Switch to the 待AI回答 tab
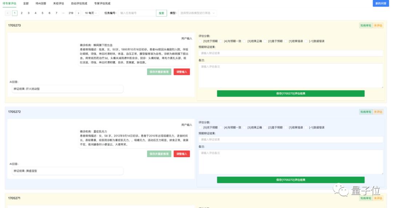 (41, 3)
